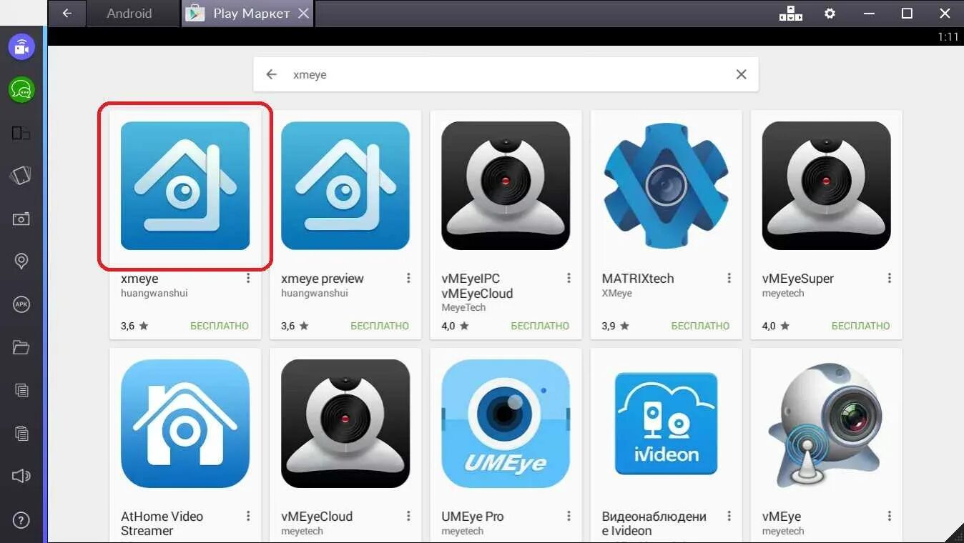964x543 pixels.
Task: Open overflow menu for MATRIXtech card
Action: [729, 278]
